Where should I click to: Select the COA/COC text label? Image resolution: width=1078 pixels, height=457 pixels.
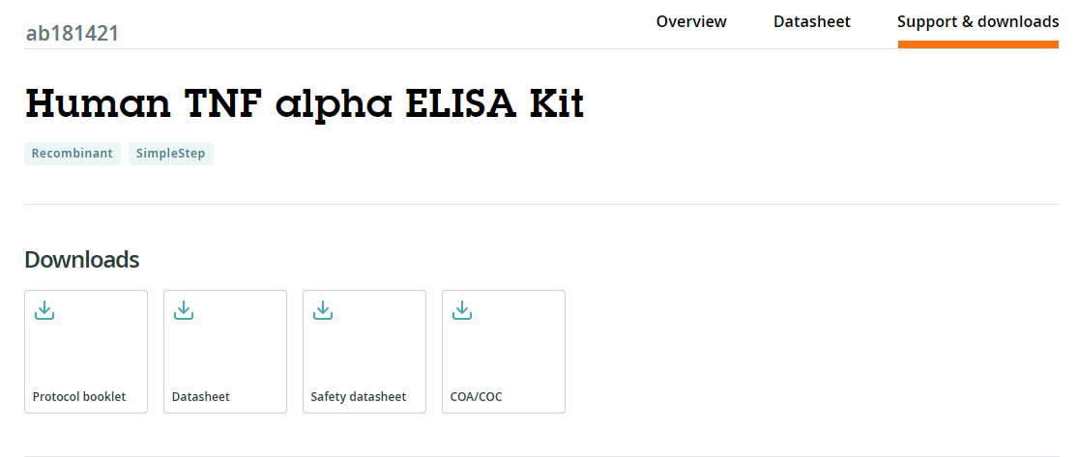tap(476, 397)
